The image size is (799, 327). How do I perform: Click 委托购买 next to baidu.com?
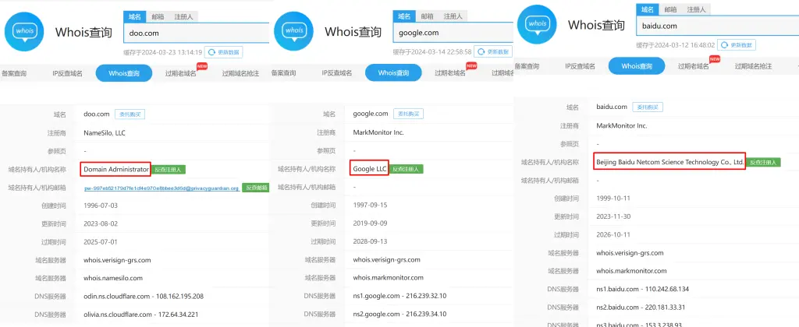648,107
